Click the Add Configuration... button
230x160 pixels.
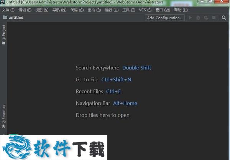[x=165, y=18]
